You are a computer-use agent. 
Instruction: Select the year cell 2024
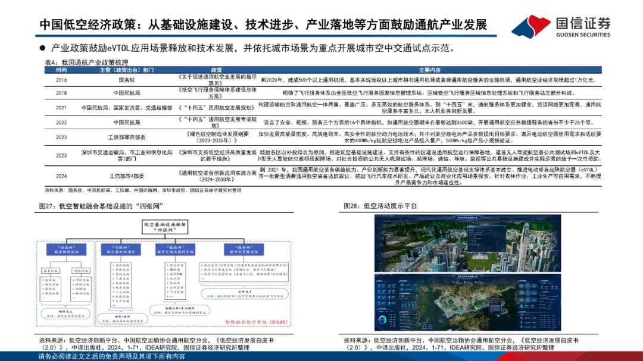(x=61, y=176)
